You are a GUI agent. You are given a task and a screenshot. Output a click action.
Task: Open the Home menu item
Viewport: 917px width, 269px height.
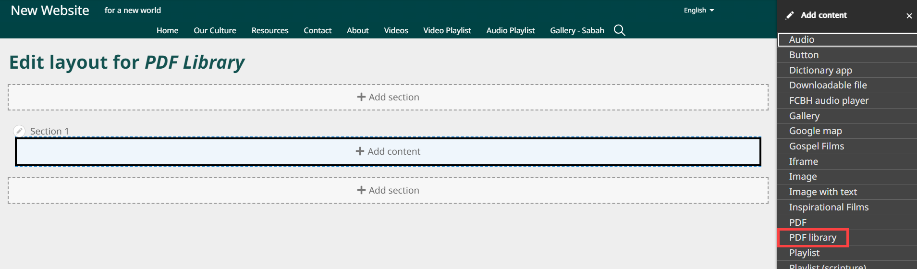click(x=167, y=30)
